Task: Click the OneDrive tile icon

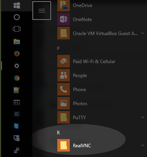Action: coord(64,5)
